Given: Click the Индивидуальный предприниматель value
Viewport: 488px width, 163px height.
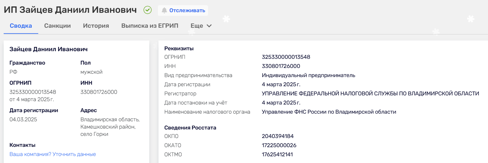Looking at the screenshot, I should [x=308, y=75].
